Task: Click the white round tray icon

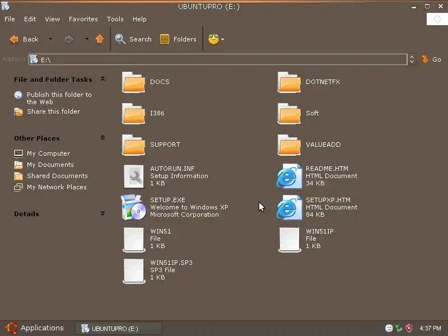Action: tap(389, 328)
